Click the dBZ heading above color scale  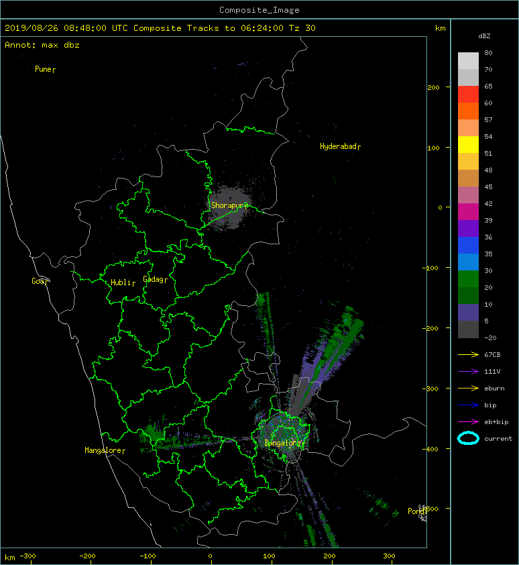(484, 36)
